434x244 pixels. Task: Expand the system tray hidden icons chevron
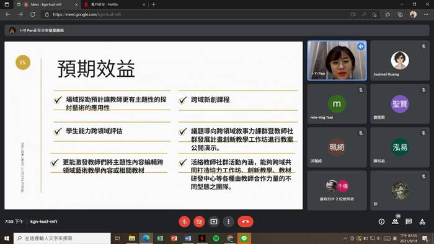click(345, 238)
